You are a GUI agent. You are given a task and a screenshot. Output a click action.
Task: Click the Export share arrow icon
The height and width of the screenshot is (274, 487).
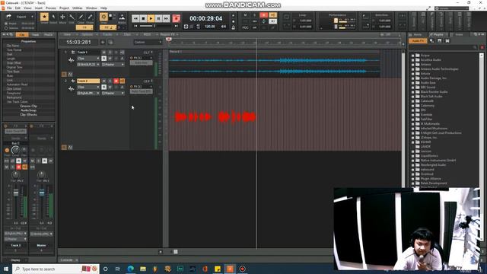tap(8, 17)
